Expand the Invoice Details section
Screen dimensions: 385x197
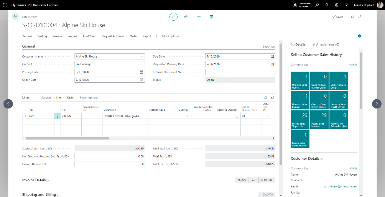pos(36,180)
